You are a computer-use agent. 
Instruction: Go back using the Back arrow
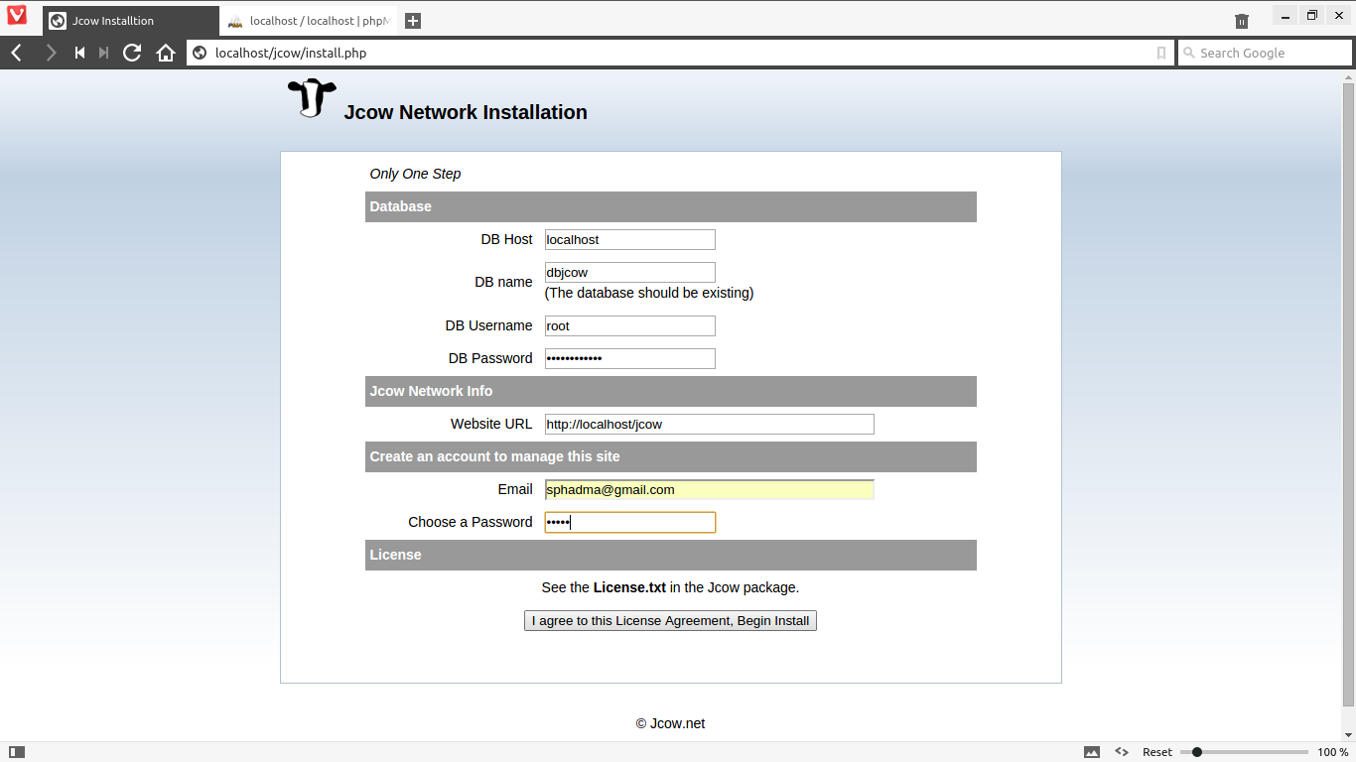pos(17,53)
